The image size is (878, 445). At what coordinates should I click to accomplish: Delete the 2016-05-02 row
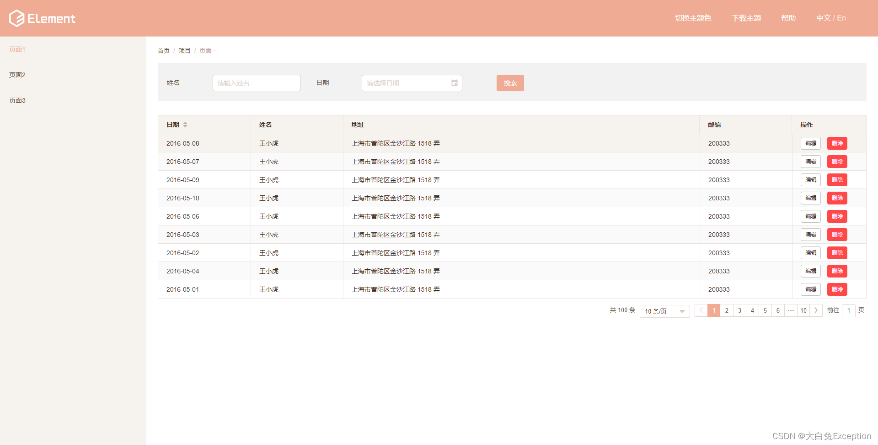[837, 253]
